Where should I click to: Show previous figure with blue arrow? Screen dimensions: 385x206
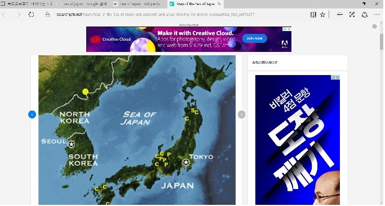pyautogui.click(x=32, y=115)
